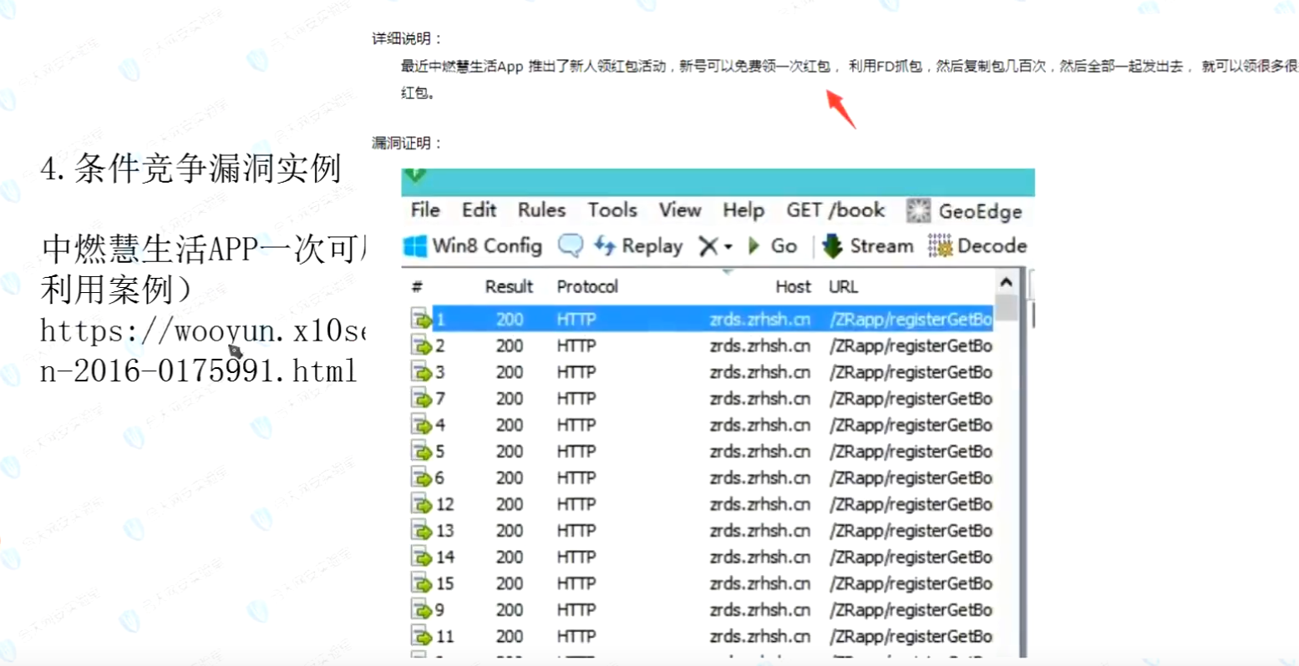This screenshot has height=666, width=1299.
Task: Click the session icon in row 9
Action: click(x=421, y=610)
